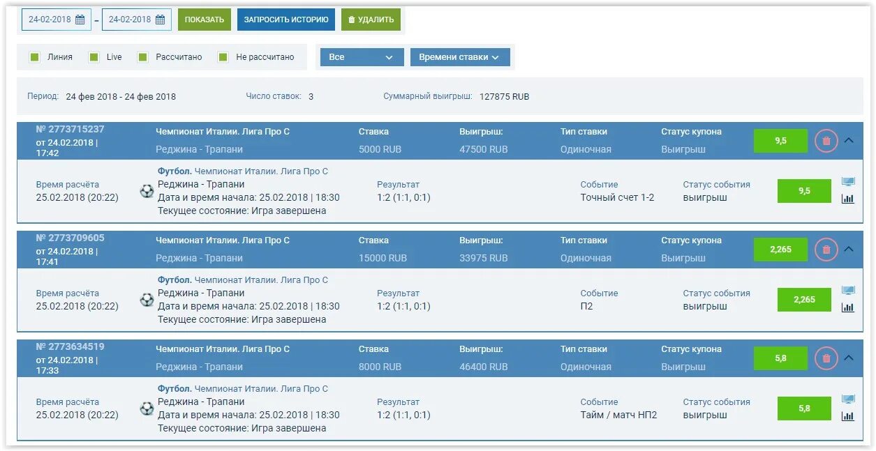The image size is (876, 451).
Task: Click the 33975 RUB winnings value
Action: (484, 258)
